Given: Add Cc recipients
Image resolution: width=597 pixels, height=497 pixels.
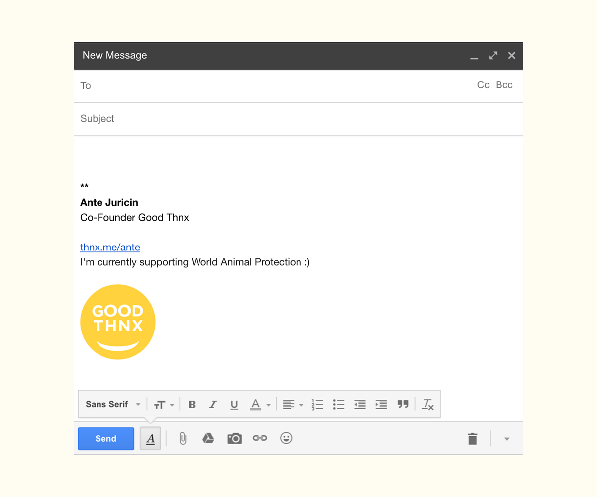Looking at the screenshot, I should tap(483, 85).
